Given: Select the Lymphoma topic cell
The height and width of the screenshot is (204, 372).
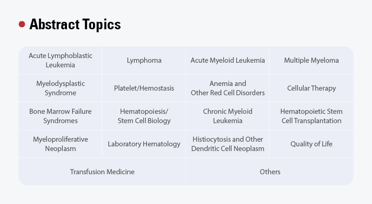Looking at the screenshot, I should click(x=144, y=60).
